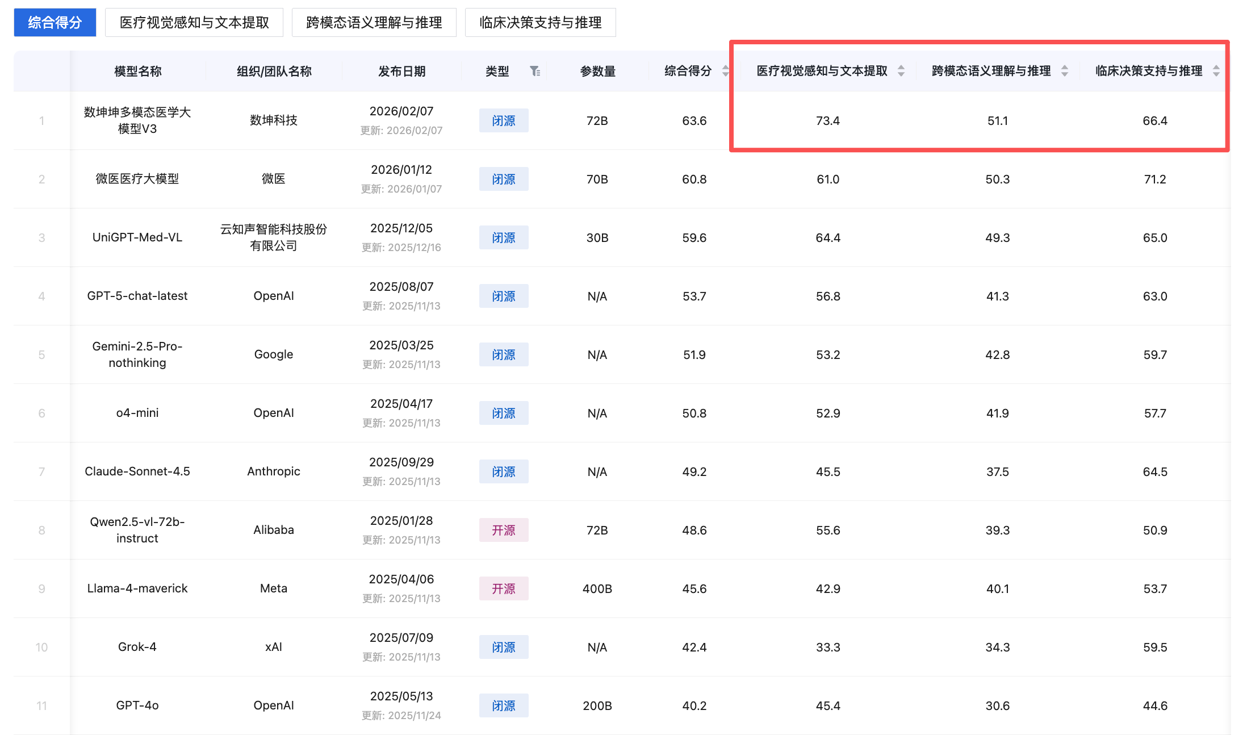Click the Anthropic organization name
The height and width of the screenshot is (735, 1247).
pos(273,471)
